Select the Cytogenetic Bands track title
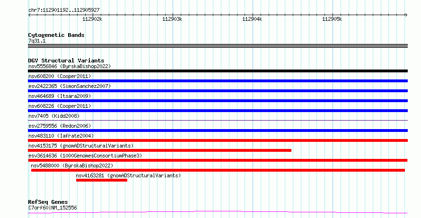The height and width of the screenshot is (218, 421). coord(56,35)
